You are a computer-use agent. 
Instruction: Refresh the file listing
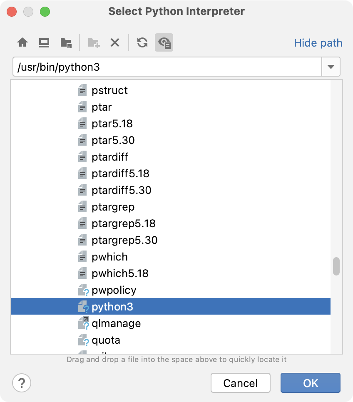(x=142, y=42)
